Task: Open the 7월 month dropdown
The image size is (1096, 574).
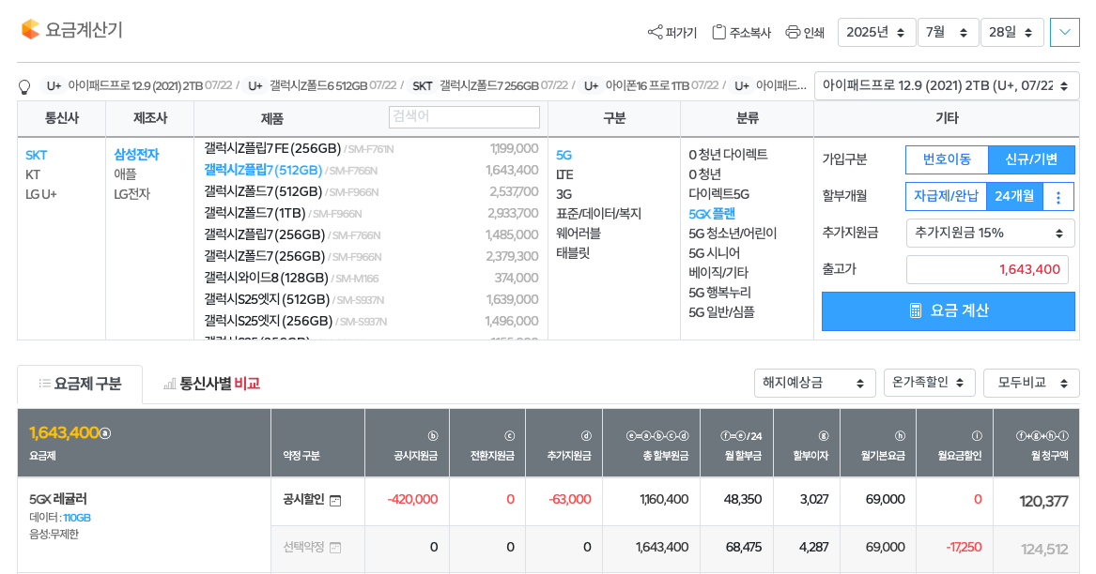Action: [948, 32]
